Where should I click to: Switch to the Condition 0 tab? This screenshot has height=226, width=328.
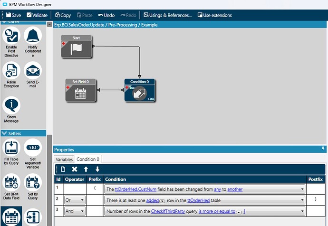(88, 159)
